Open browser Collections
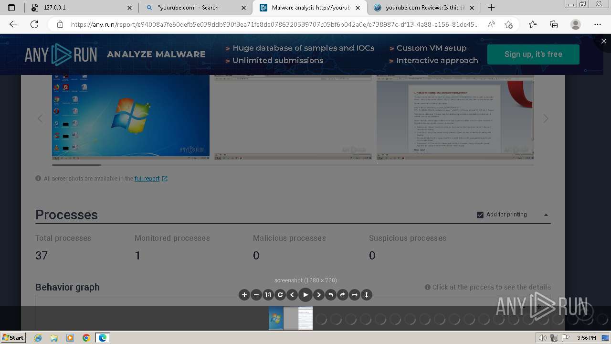Screen dimensions: 611x344 pyautogui.click(x=554, y=24)
